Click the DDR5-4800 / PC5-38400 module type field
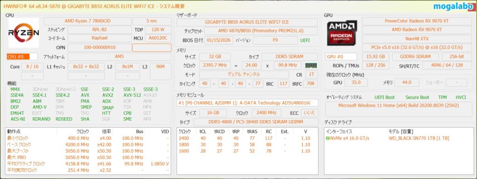 256,122
